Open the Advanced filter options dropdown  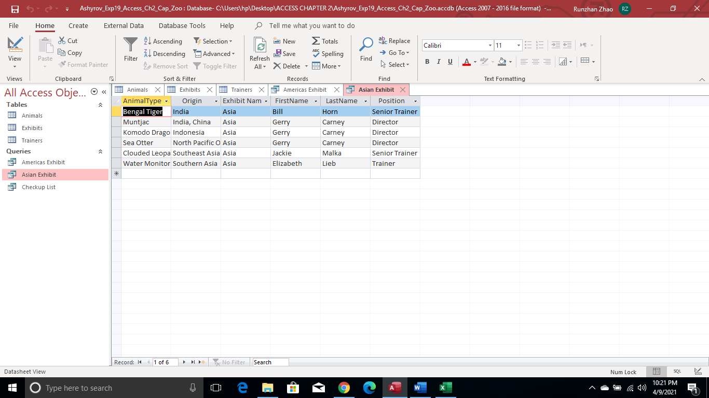214,53
